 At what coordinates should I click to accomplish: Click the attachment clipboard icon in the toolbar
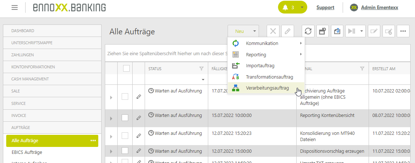pos(337,31)
